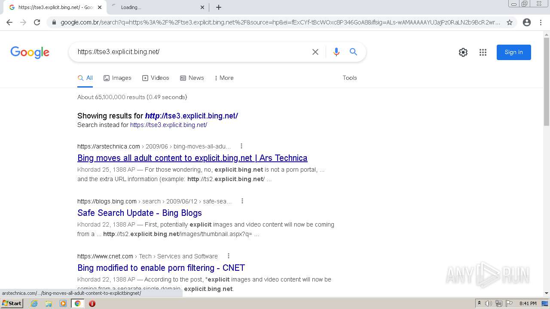Switch to the Videos tab

156,78
